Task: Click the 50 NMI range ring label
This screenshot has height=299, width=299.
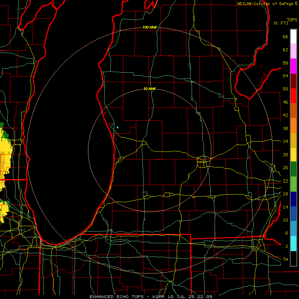Action: pyautogui.click(x=150, y=89)
